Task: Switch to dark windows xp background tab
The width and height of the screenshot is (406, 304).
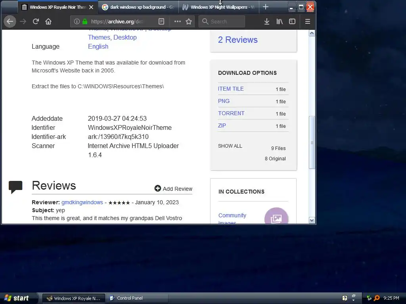Action: (x=138, y=7)
